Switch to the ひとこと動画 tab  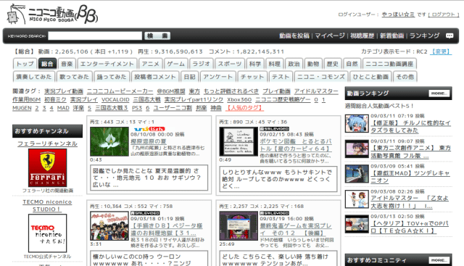[370, 77]
